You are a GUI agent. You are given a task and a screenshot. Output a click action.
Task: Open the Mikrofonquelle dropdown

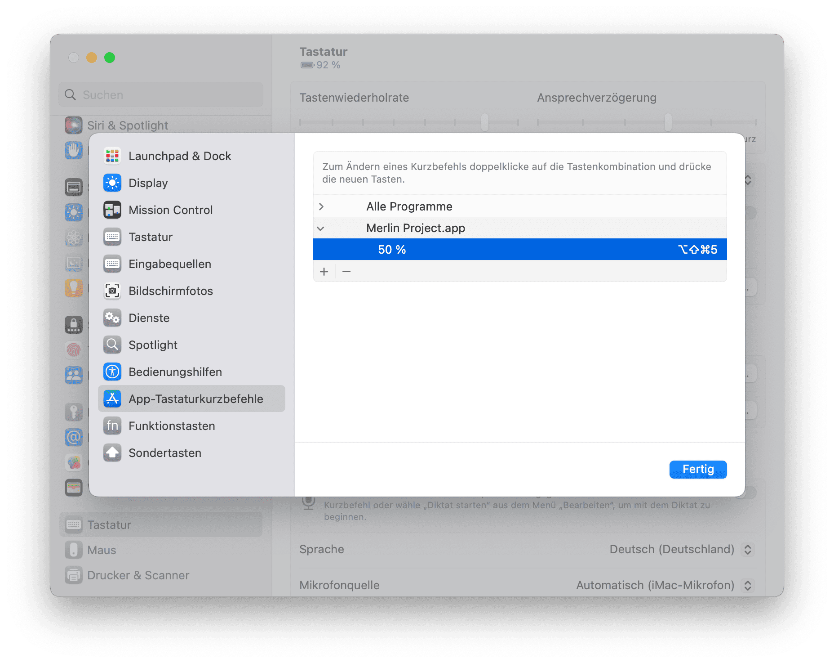[747, 585]
